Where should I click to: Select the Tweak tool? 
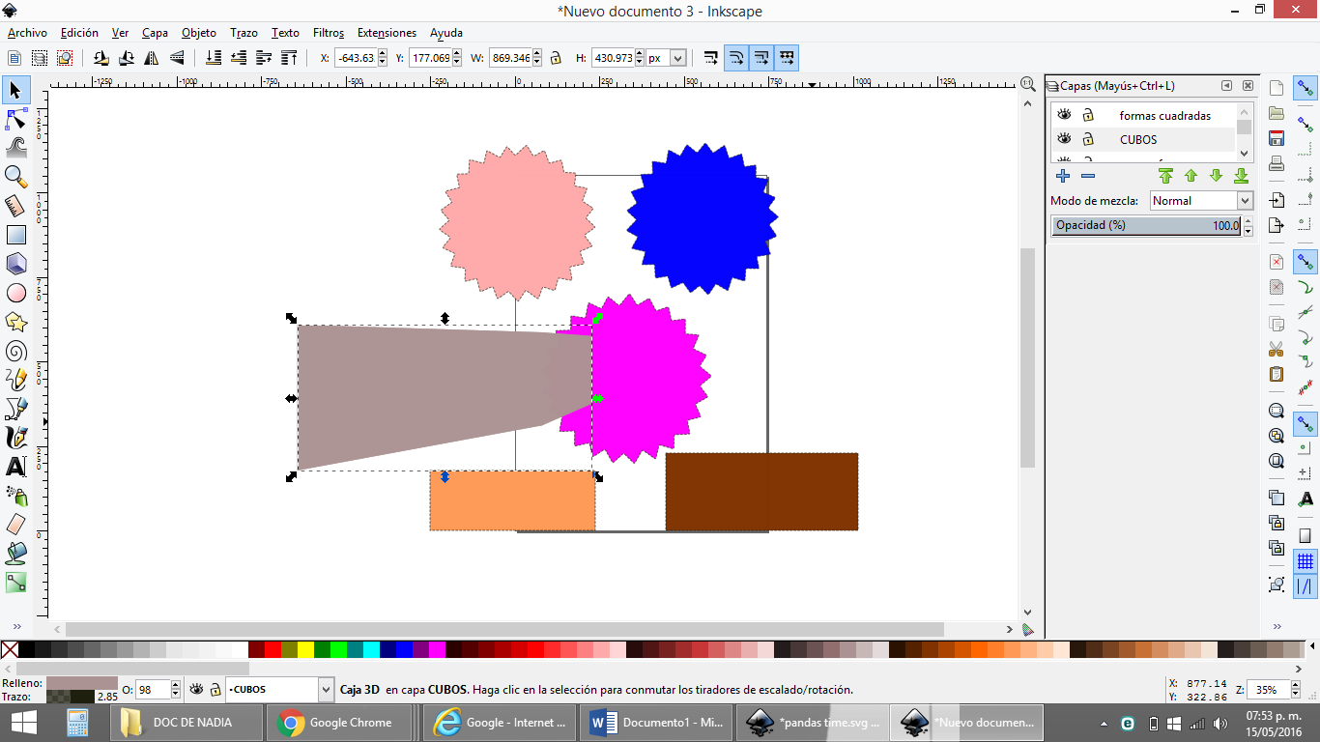point(15,148)
